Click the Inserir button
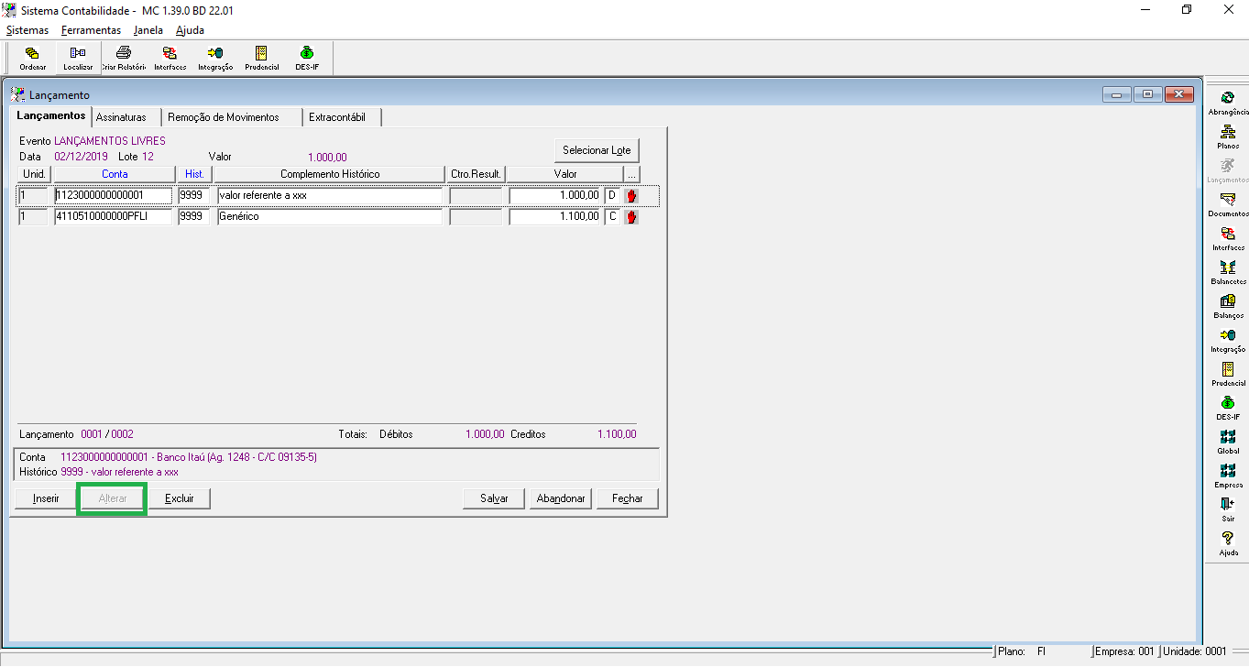1249x667 pixels. click(46, 498)
